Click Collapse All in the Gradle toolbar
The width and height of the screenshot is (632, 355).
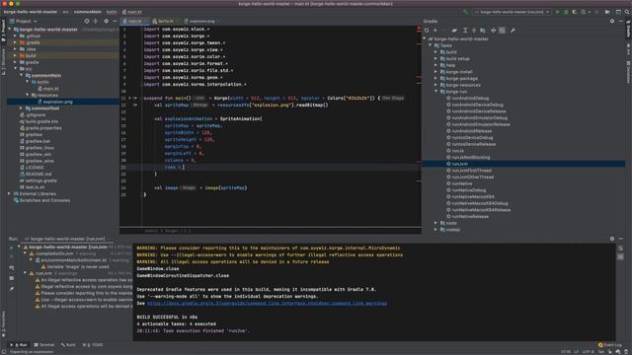pyautogui.click(x=474, y=31)
